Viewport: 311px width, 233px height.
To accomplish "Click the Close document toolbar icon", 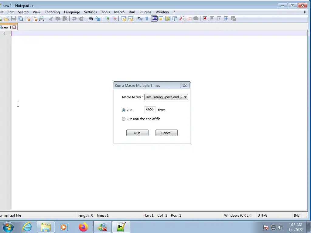I will [28, 19].
